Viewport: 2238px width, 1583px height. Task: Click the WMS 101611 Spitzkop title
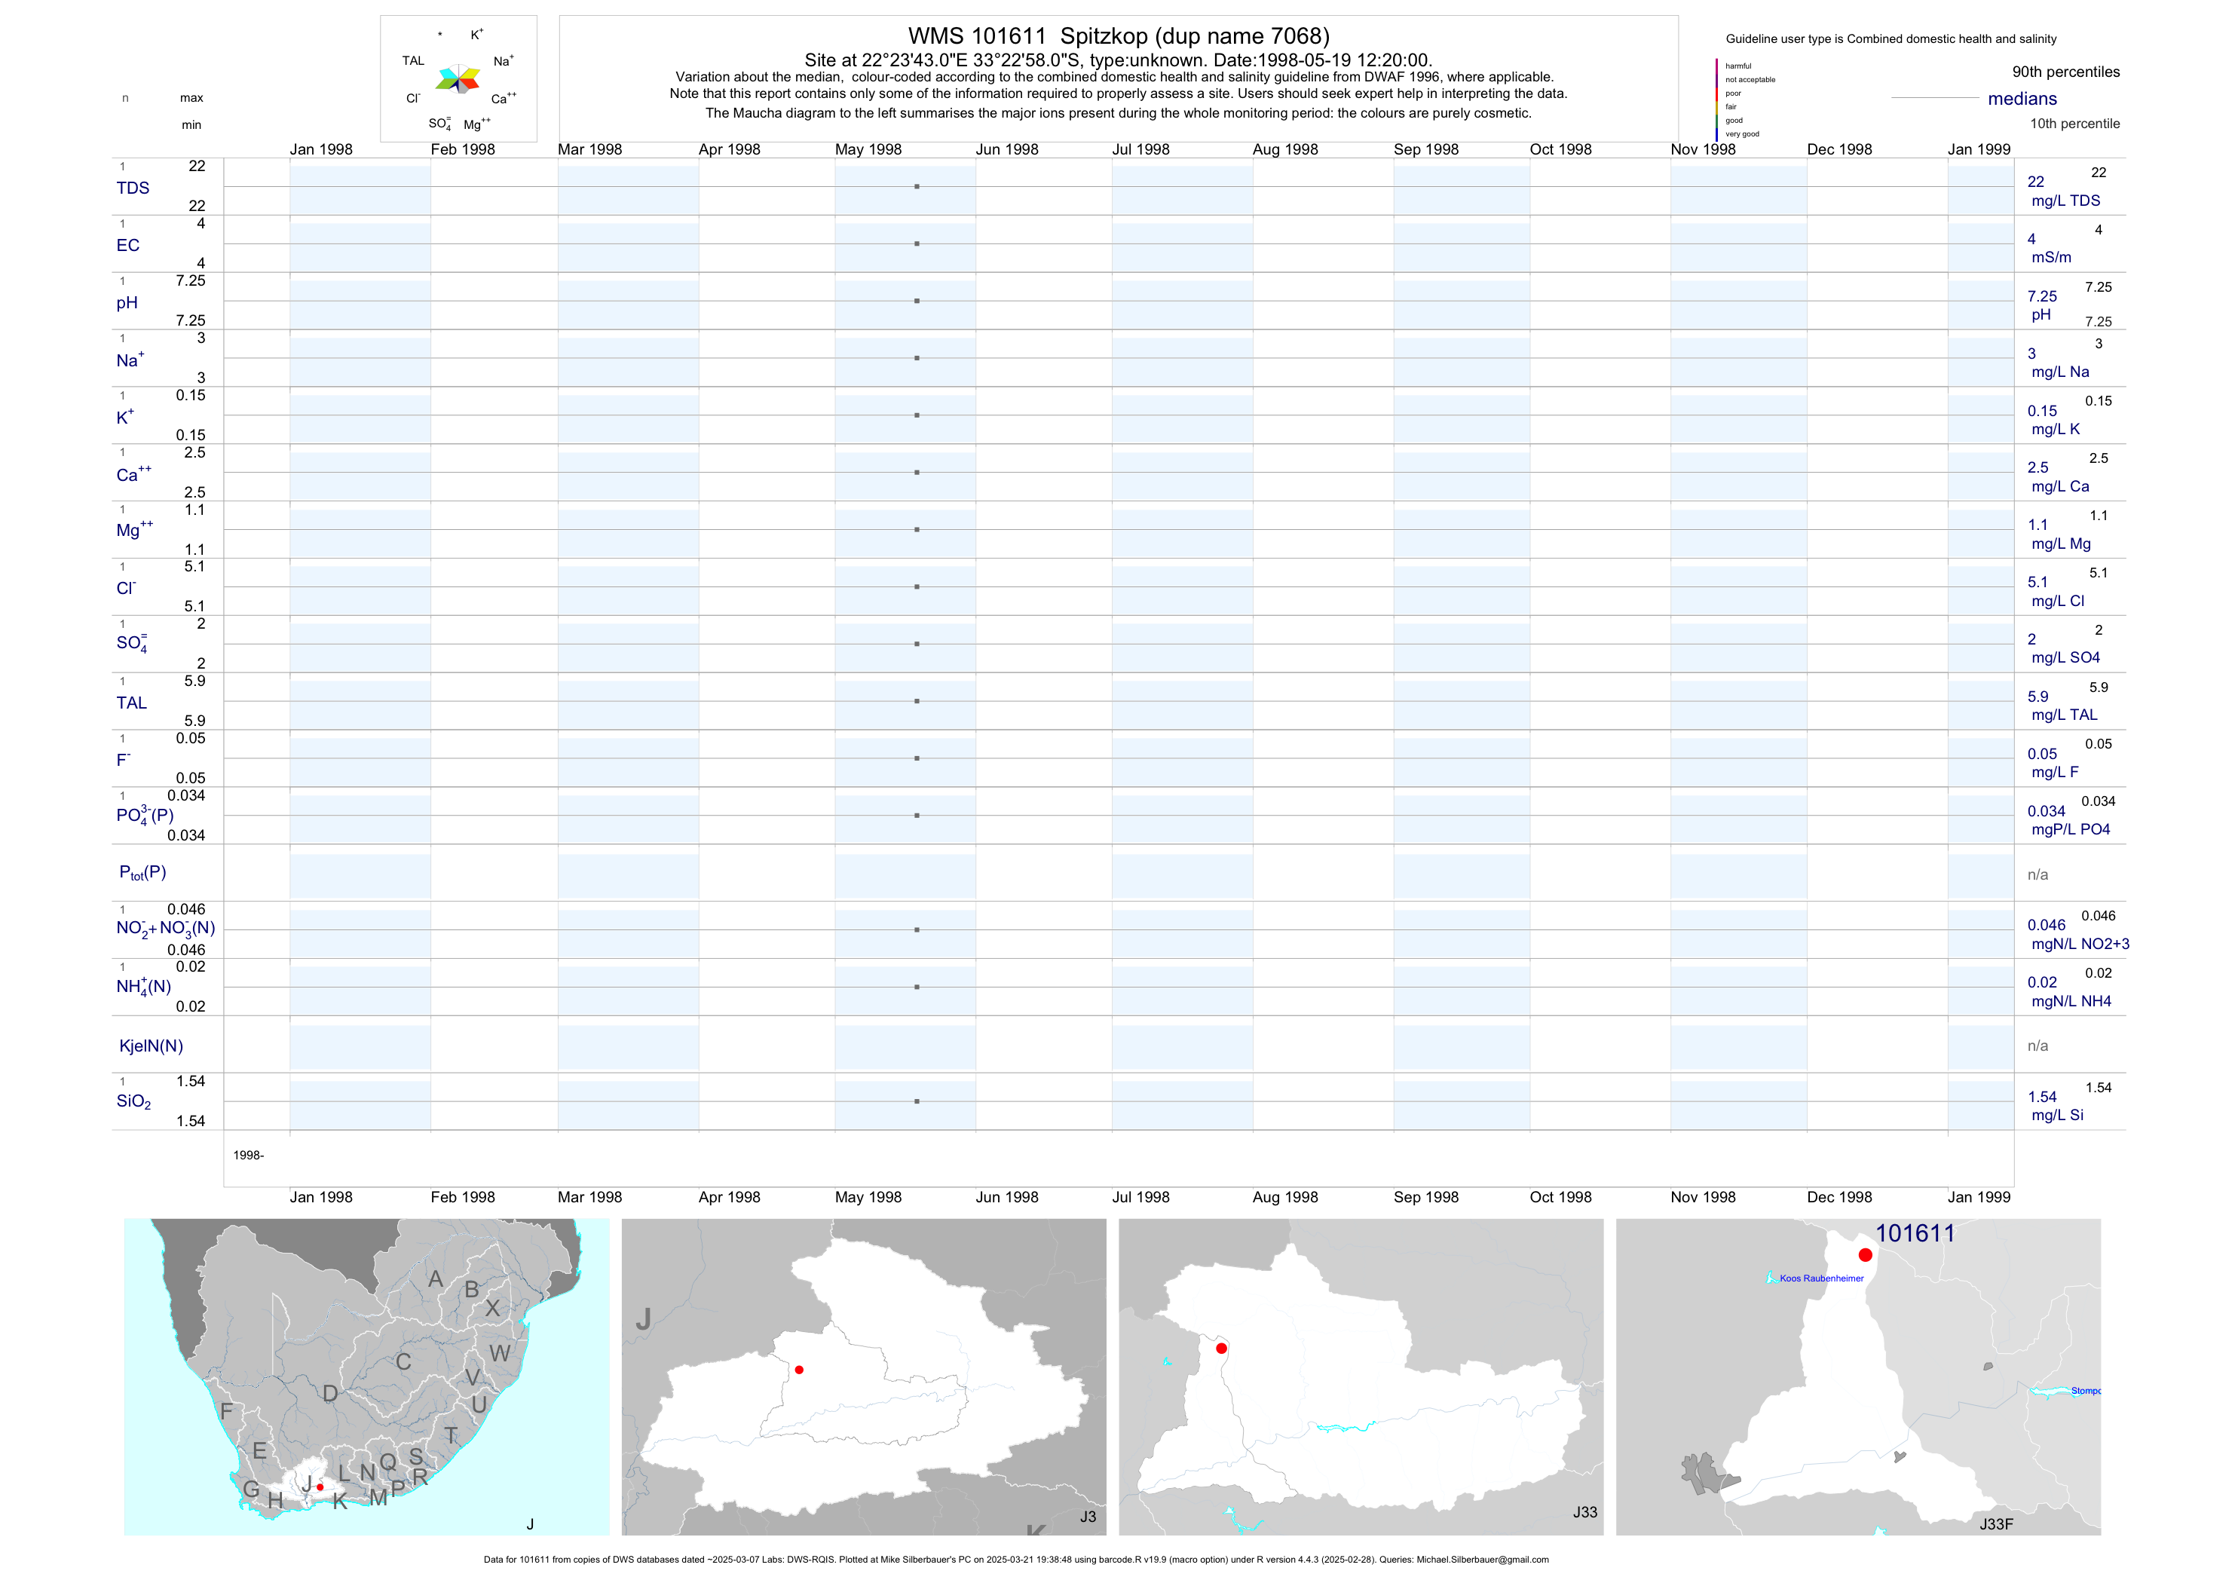pos(1118,36)
